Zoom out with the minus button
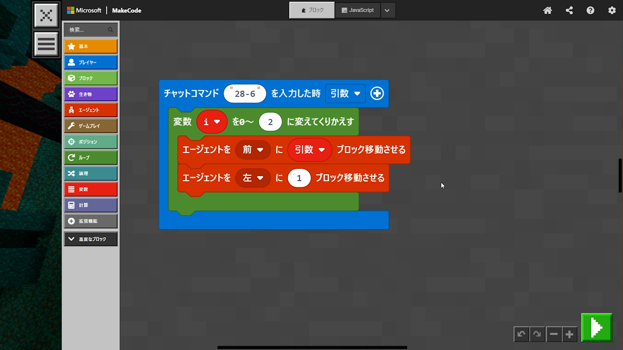Viewport: 623px width, 350px height. click(553, 334)
